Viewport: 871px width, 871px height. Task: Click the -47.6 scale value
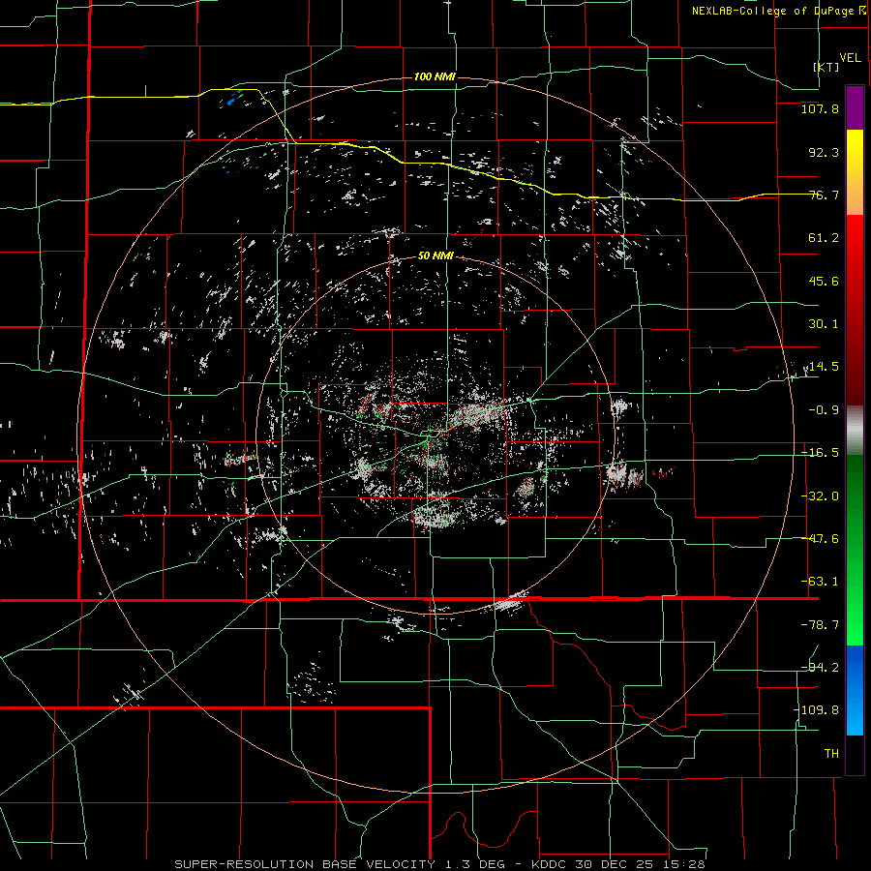[x=820, y=539]
